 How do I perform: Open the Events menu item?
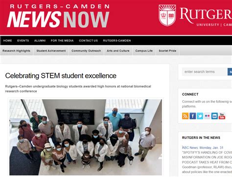click(23, 41)
